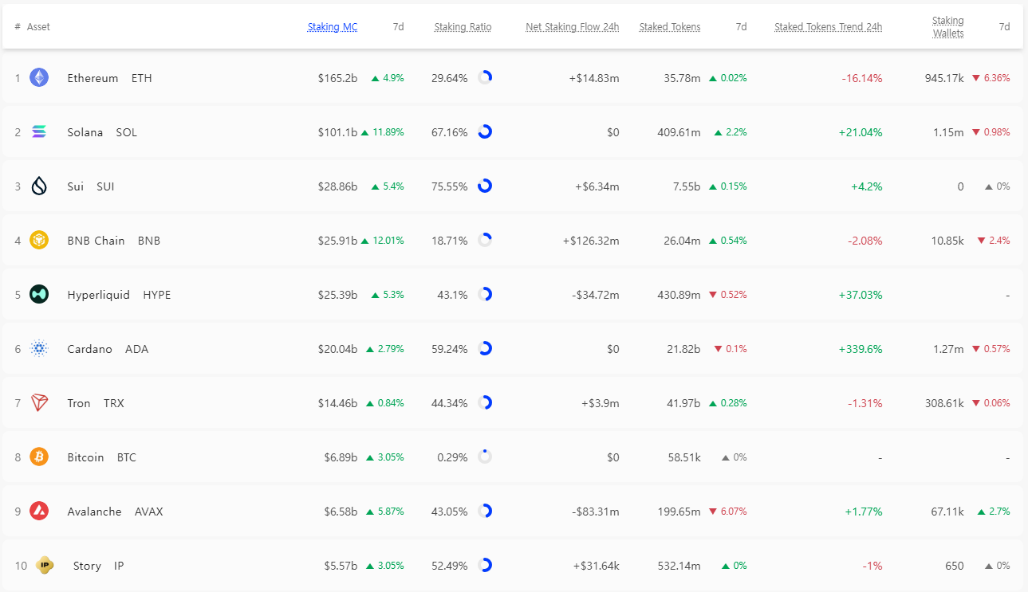The image size is (1028, 592).
Task: Click the -16.14% staked tokens trend
Action: pos(862,78)
